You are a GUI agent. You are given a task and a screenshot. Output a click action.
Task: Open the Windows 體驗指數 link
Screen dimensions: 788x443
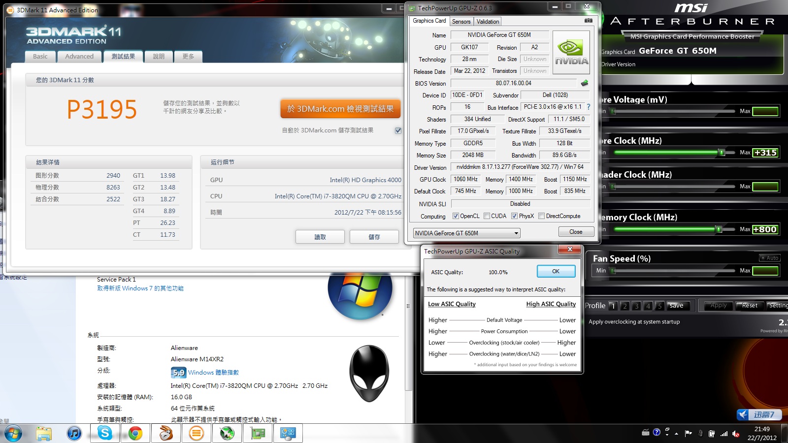point(213,373)
